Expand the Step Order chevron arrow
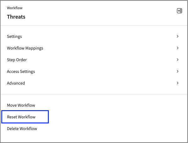This screenshot has width=188, height=143. click(x=178, y=60)
